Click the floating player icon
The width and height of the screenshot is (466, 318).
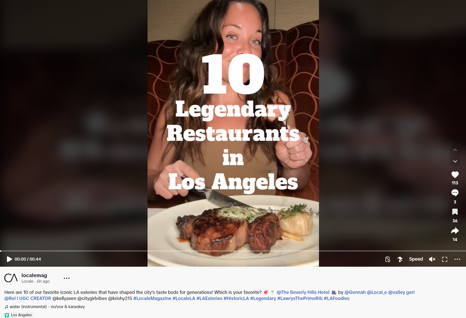click(x=388, y=259)
